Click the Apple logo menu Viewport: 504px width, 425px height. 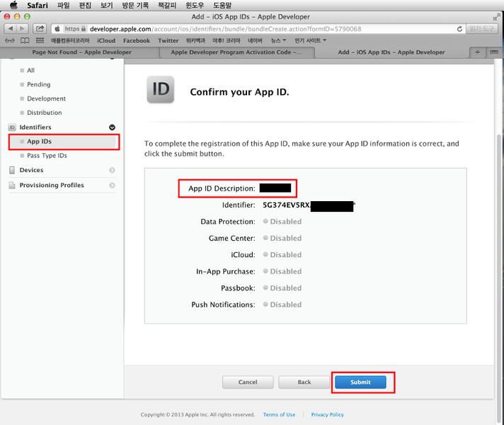[x=13, y=5]
